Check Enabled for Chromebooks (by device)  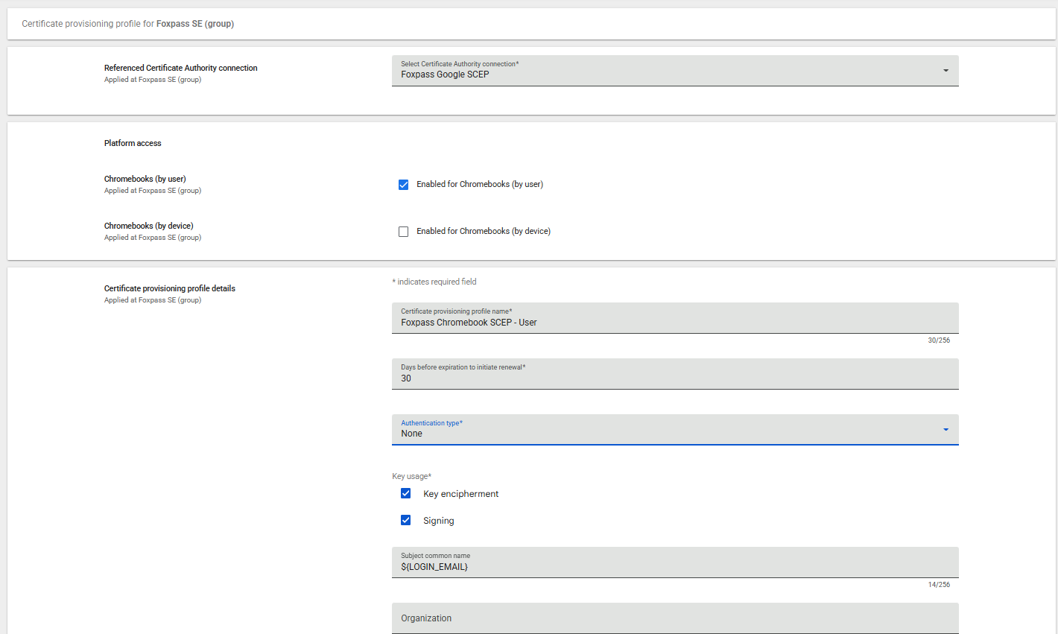404,232
